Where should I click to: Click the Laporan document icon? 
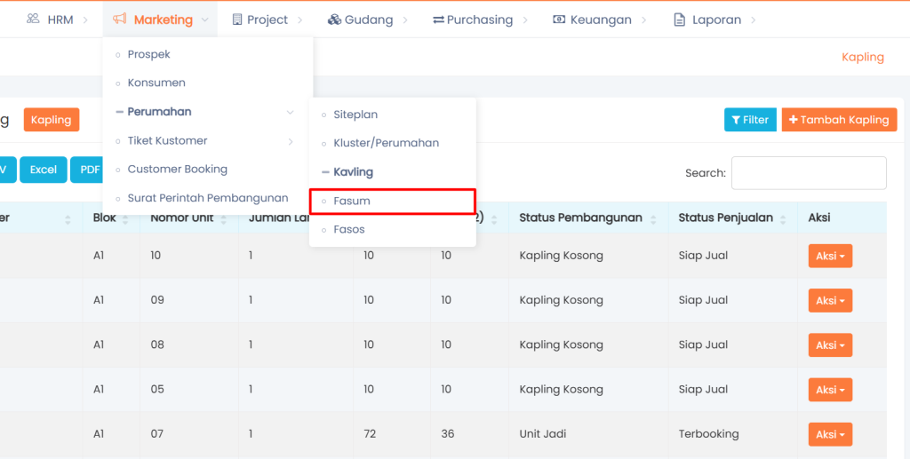coord(680,19)
